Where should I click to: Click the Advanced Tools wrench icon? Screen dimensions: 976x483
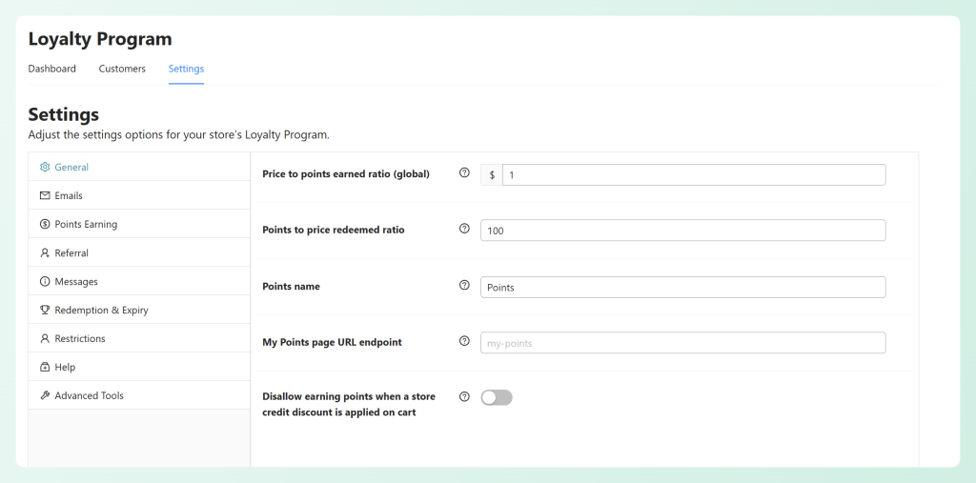click(x=45, y=395)
